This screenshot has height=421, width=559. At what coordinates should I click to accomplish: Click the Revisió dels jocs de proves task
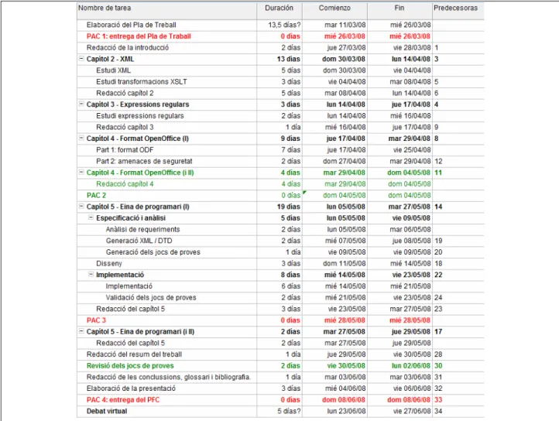130,366
